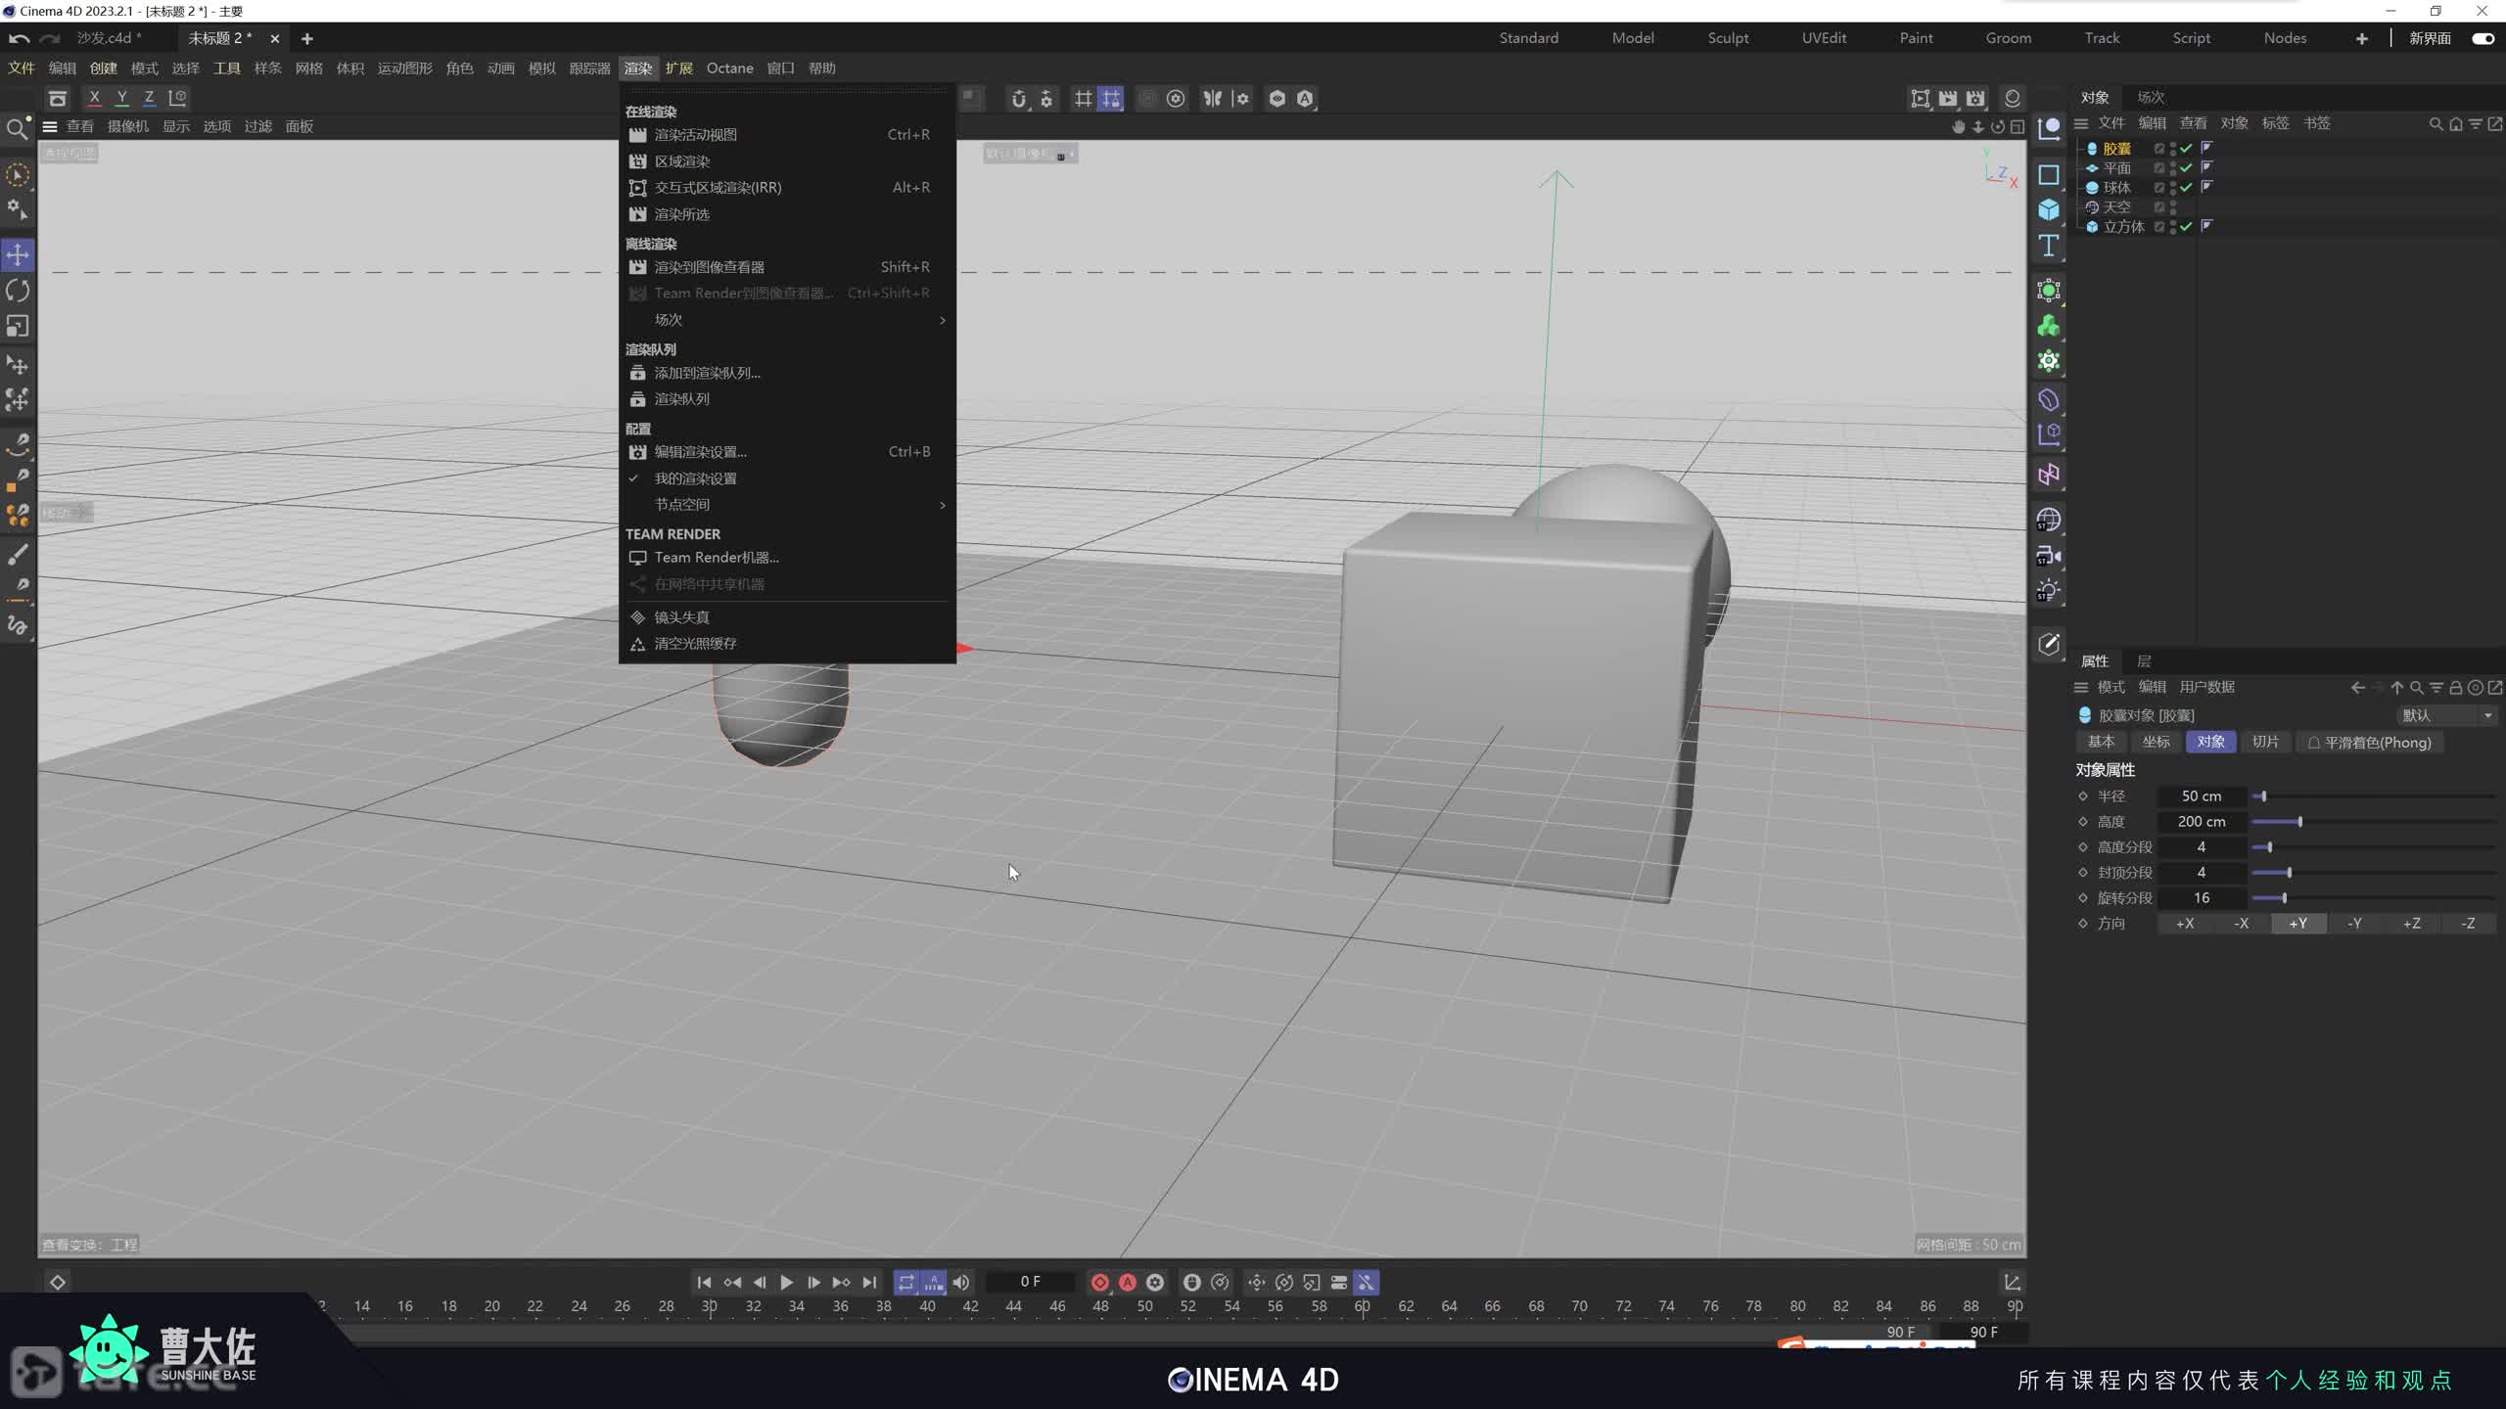Viewport: 2506px width, 1409px height.
Task: Click the Text spline tool icon
Action: pos(2049,246)
